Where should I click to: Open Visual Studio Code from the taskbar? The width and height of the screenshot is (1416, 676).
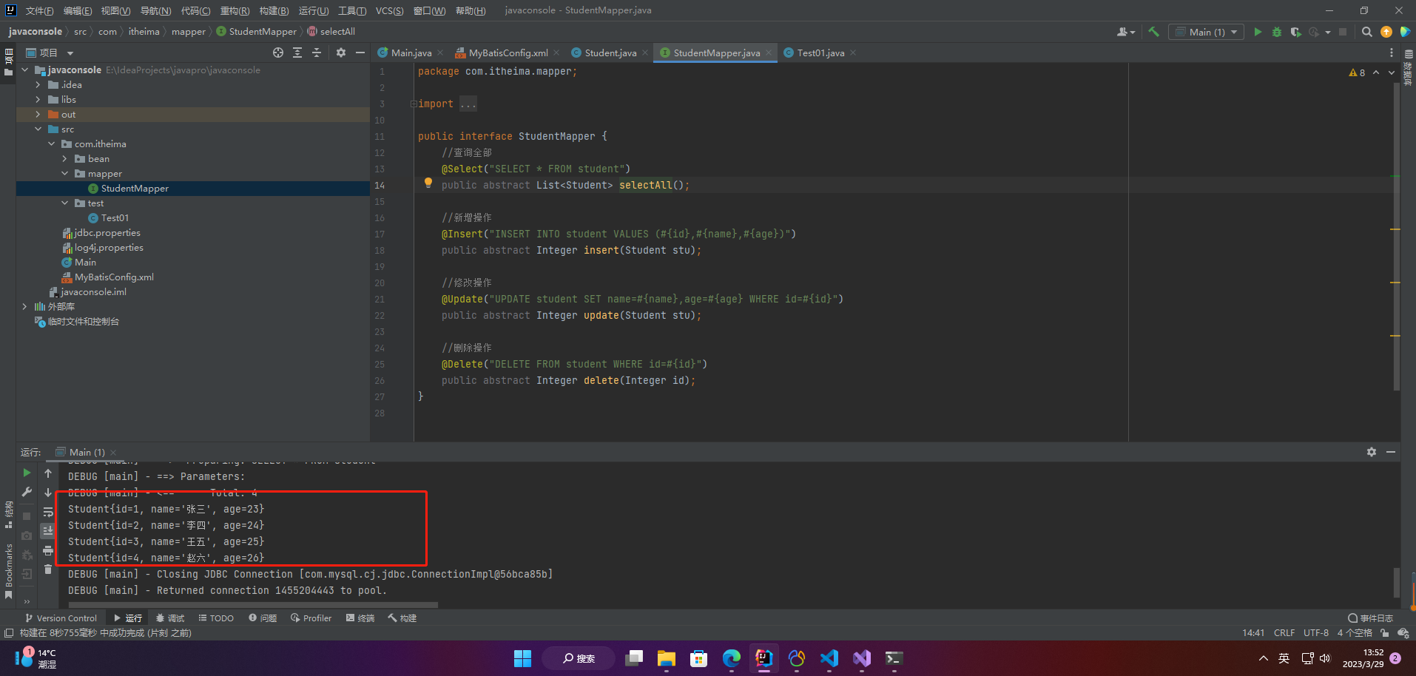(829, 658)
